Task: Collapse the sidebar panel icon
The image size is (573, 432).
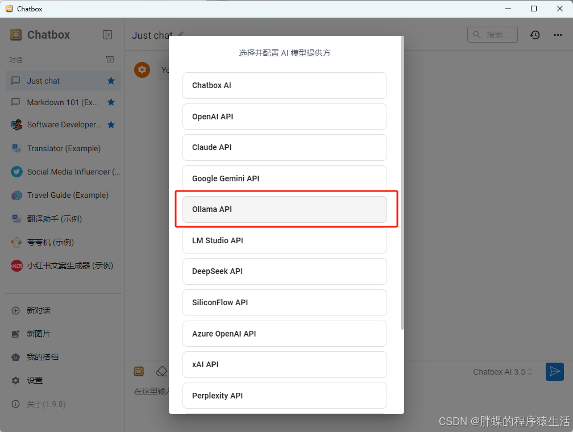Action: (107, 35)
